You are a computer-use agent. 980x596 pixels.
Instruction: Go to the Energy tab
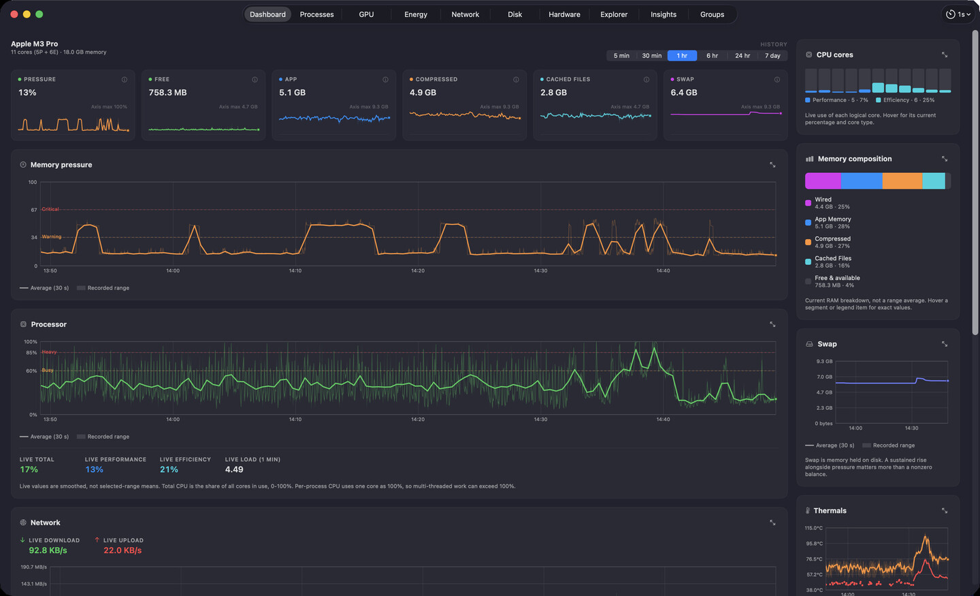click(x=416, y=14)
